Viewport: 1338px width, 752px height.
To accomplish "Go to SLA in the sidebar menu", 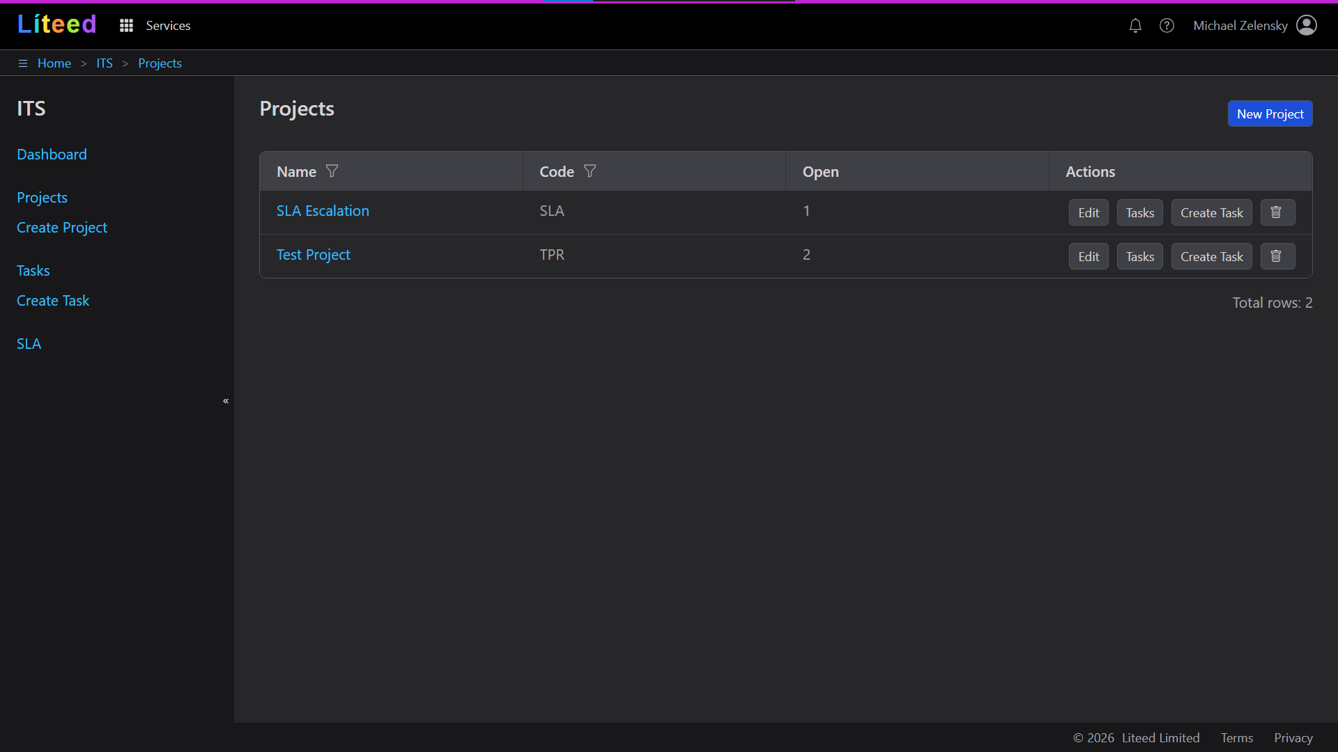I will [x=29, y=344].
